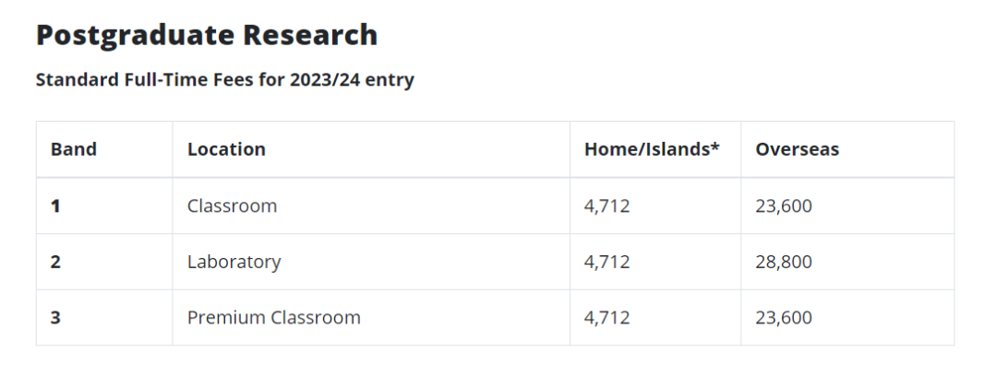Select the Band 2 row number
Screen dimensions: 997x376
pos(55,262)
